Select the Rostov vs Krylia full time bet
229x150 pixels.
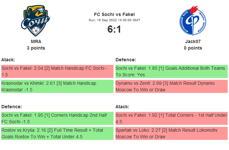57,133
